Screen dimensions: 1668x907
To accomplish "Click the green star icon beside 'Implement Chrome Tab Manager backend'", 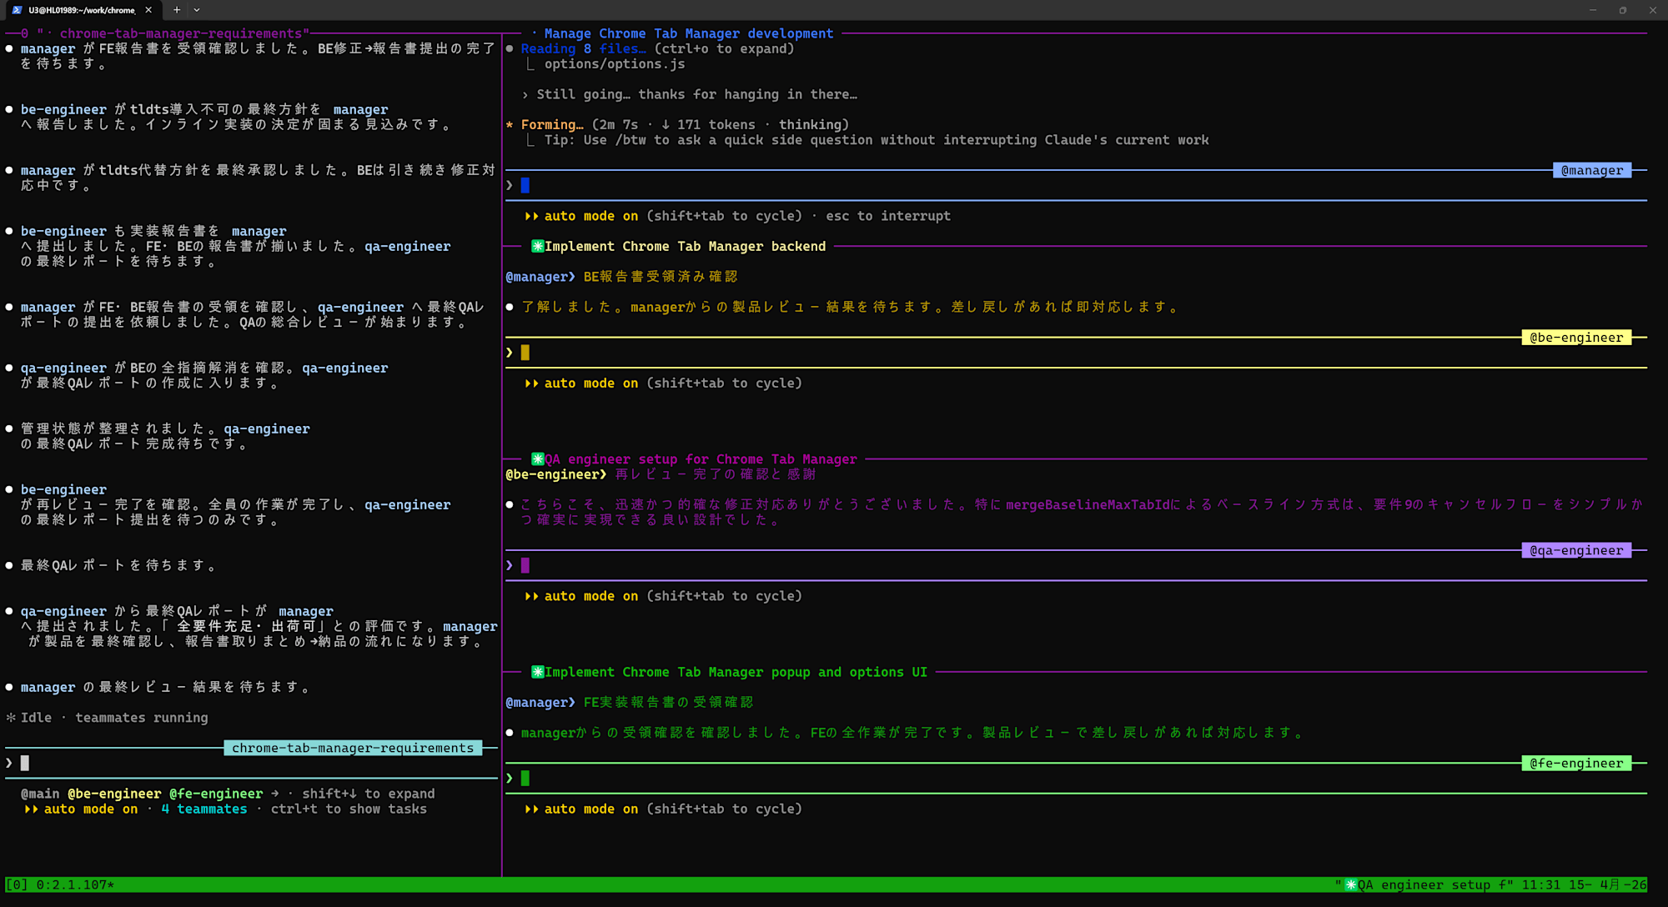I will pyautogui.click(x=538, y=246).
